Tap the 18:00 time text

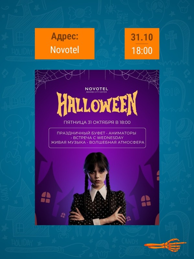[x=142, y=51]
